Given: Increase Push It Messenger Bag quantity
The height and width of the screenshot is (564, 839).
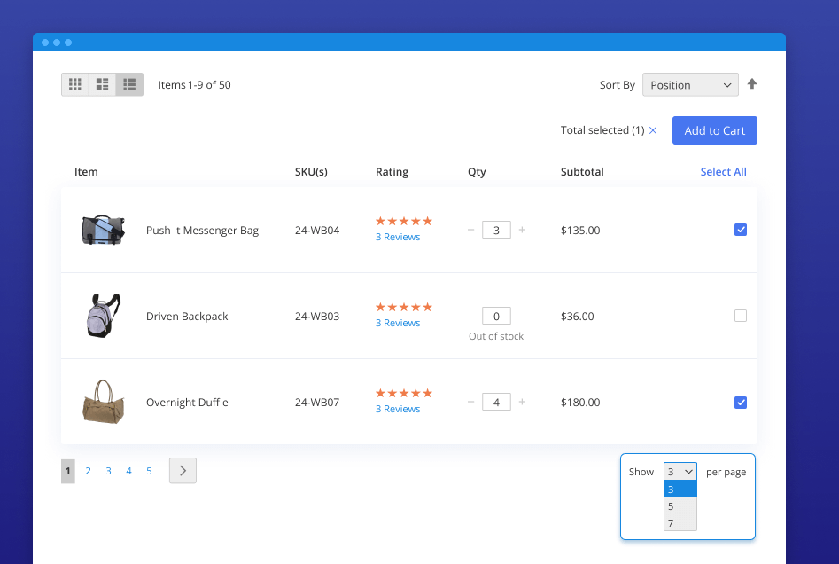Looking at the screenshot, I should pyautogui.click(x=522, y=230).
